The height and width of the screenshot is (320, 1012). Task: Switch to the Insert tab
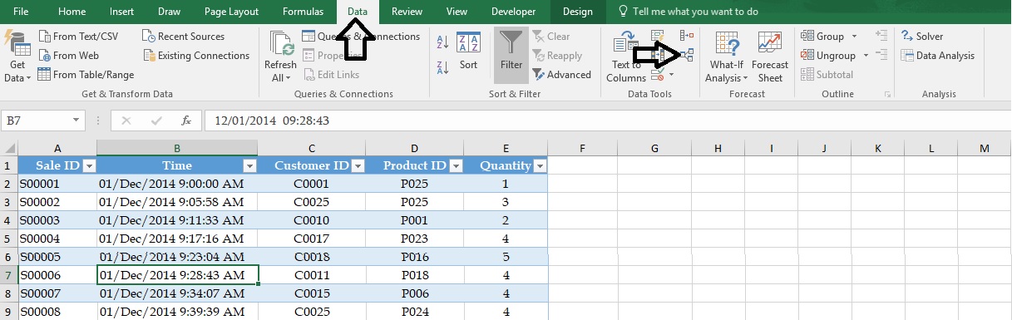(121, 12)
